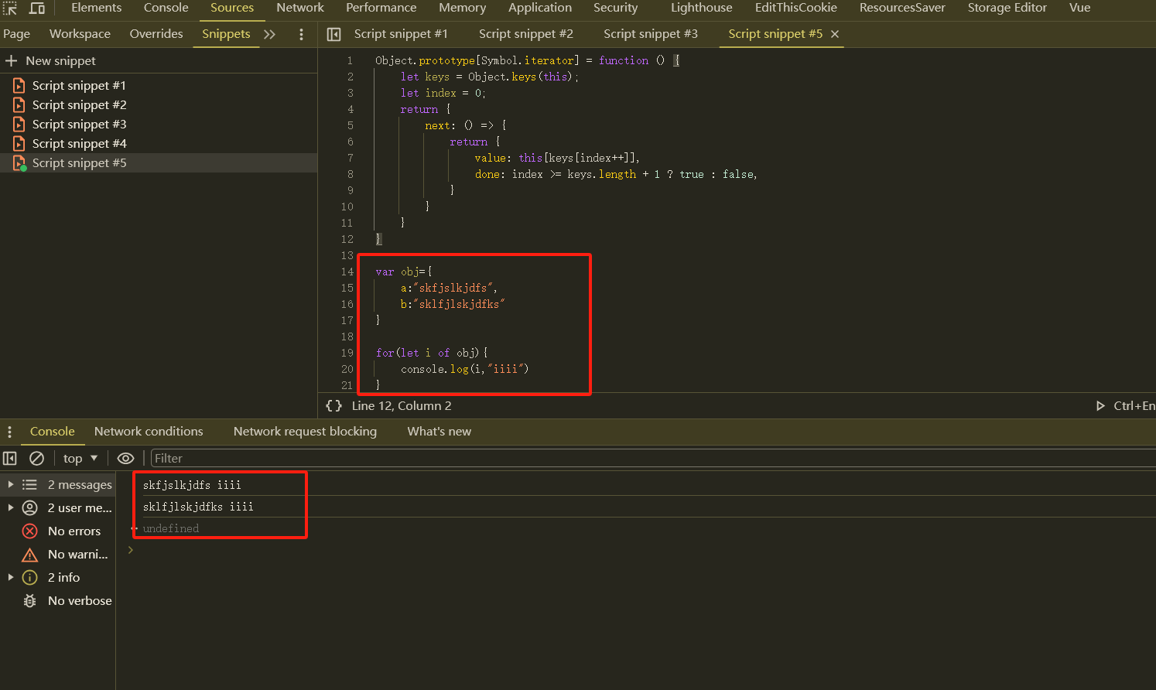Focus the console Filter input field
Image resolution: width=1156 pixels, height=690 pixels.
coord(653,459)
